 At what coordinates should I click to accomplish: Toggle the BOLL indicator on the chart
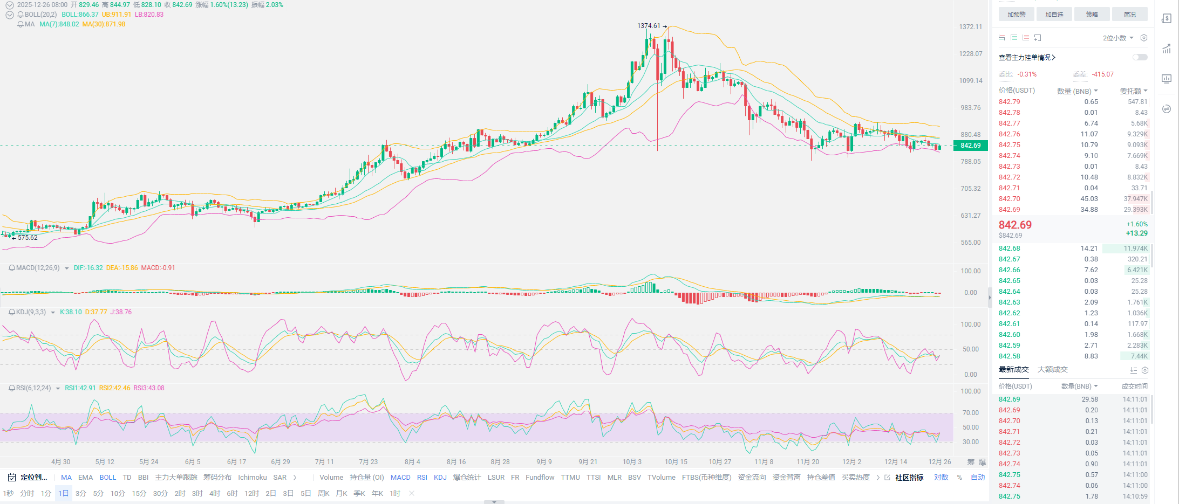tap(107, 478)
